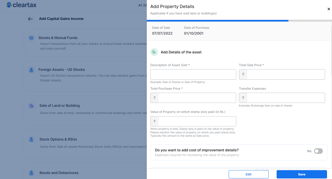Click the Stocks & Mutual Funds icon
Viewport: 332px width, 179px height.
[x=31, y=38]
